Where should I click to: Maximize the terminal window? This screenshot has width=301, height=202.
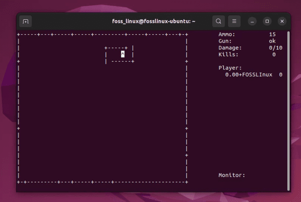point(267,21)
